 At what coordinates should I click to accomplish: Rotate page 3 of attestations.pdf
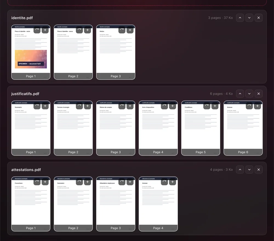tap(122, 182)
